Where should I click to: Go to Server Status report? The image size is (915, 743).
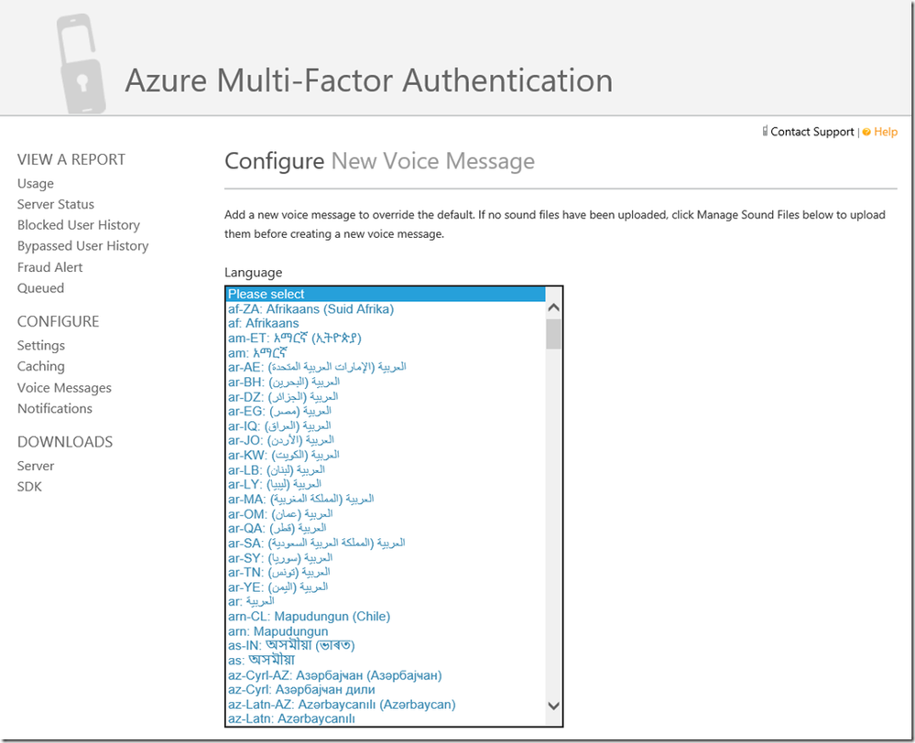(56, 204)
